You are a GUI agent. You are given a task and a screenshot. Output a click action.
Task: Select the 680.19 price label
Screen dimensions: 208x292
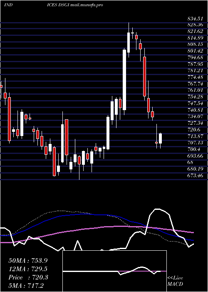coord(195,169)
